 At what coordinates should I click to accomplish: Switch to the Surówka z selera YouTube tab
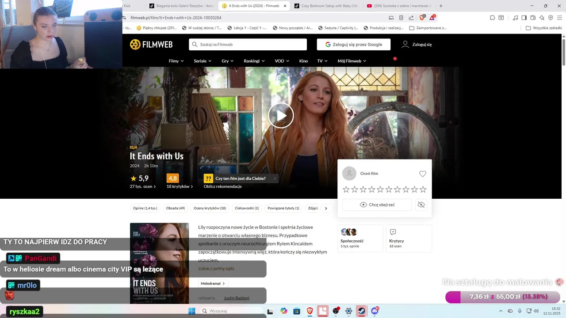pos(399,6)
